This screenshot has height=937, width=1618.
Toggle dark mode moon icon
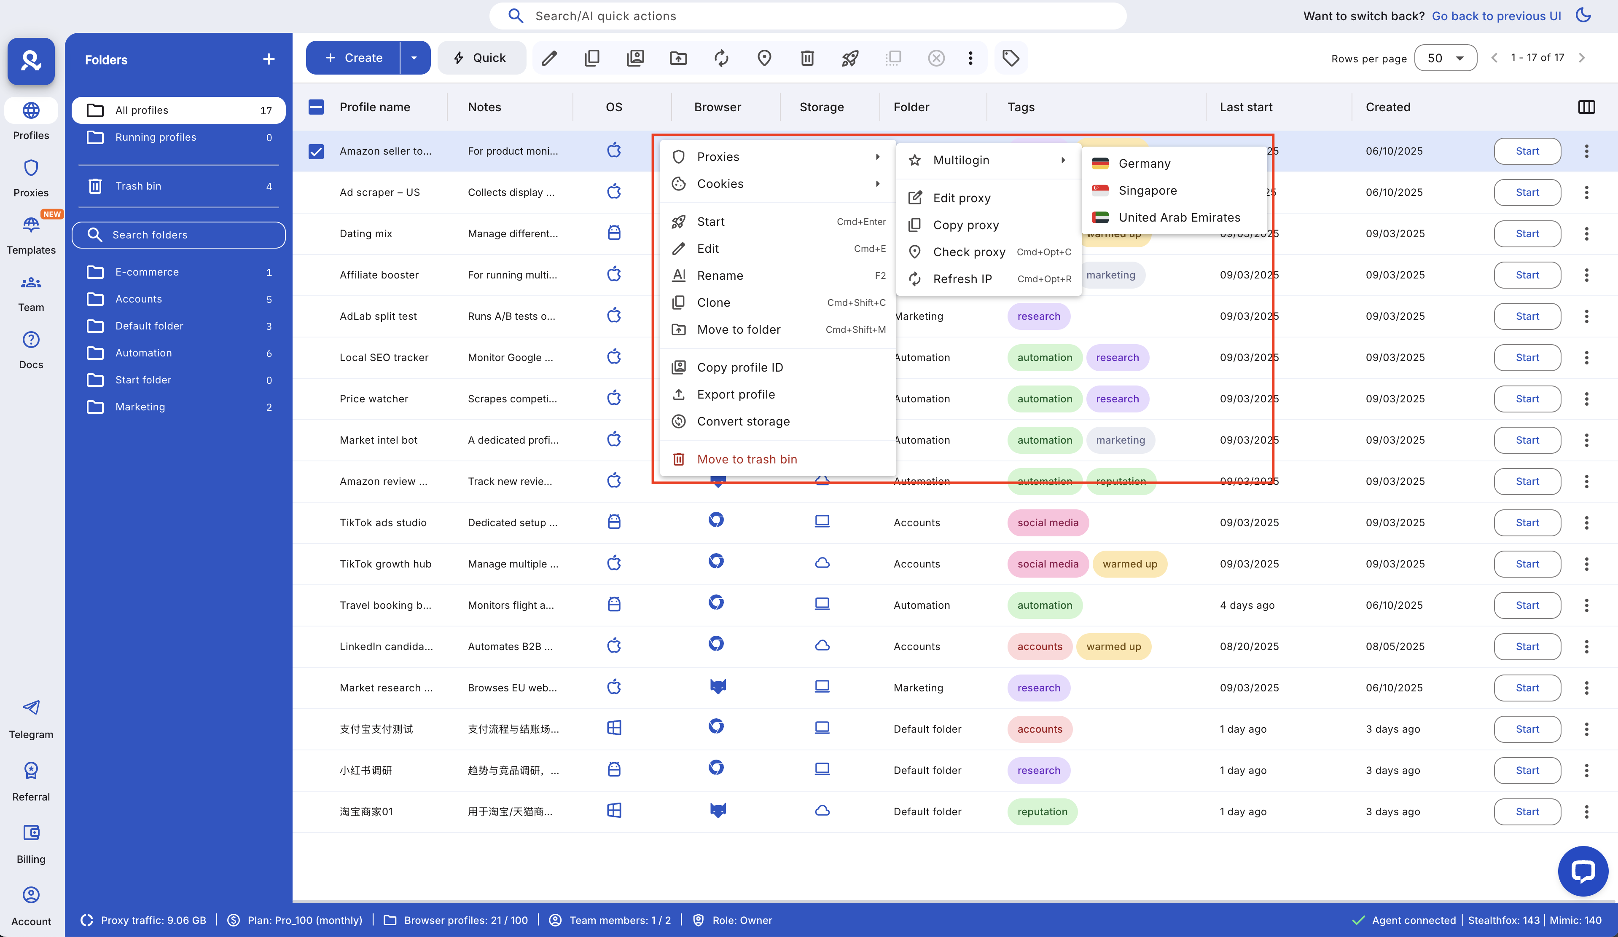tap(1583, 16)
